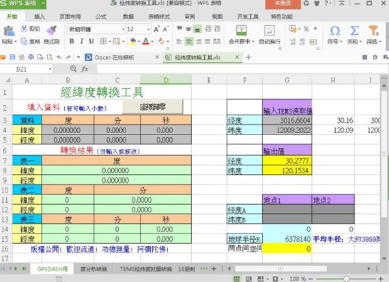This screenshot has height=282, width=389.
Task: Click the cell borders icon
Action: (x=103, y=41)
